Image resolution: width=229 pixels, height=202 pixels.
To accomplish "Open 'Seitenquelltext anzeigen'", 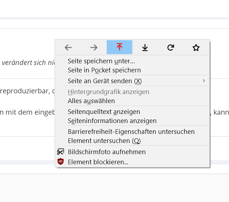I will tap(104, 112).
